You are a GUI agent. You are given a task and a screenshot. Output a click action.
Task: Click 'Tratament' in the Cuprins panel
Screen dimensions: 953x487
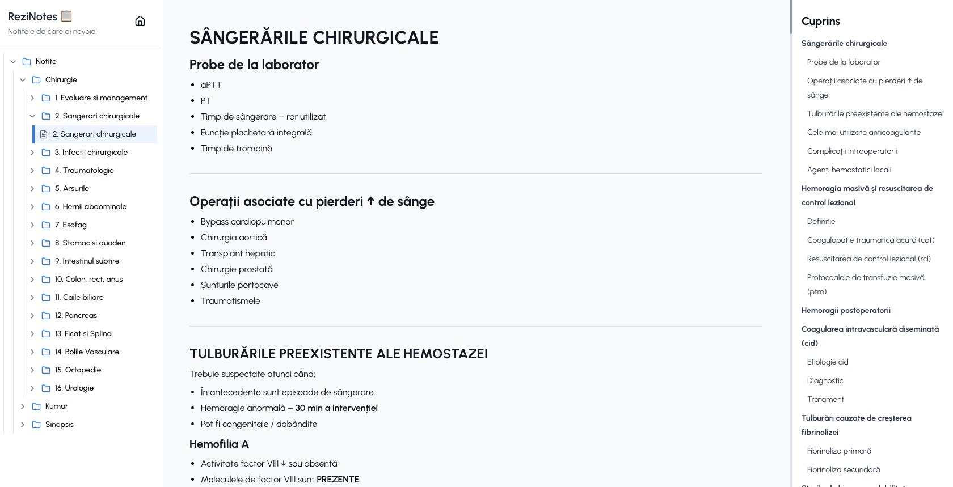coord(825,399)
